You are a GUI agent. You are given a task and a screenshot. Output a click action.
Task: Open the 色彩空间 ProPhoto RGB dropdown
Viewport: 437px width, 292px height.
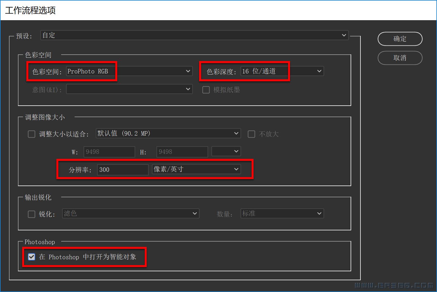pyautogui.click(x=129, y=71)
